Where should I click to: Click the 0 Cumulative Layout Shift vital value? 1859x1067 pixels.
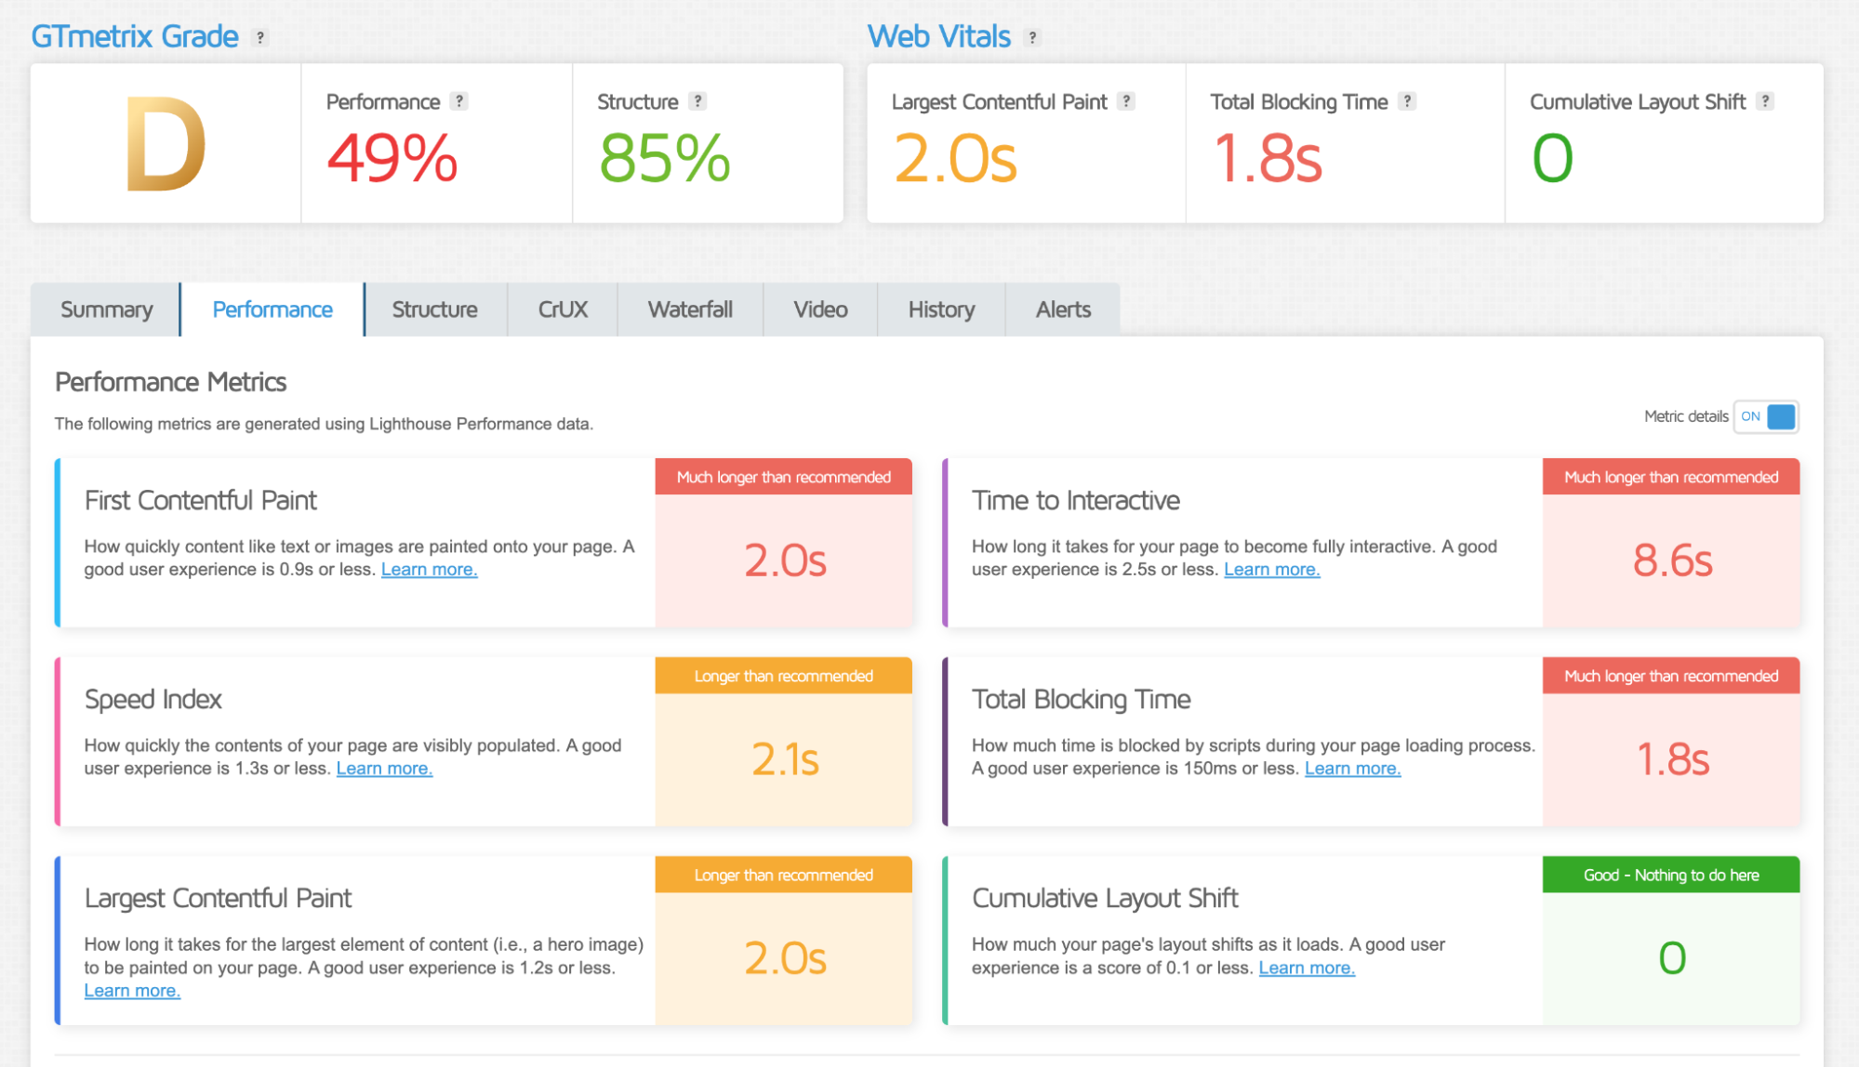1552,158
